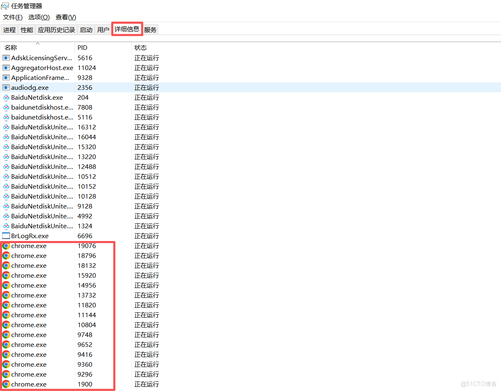Click icon of BrLogRx.exe process
The height and width of the screenshot is (391, 501).
tap(6, 236)
